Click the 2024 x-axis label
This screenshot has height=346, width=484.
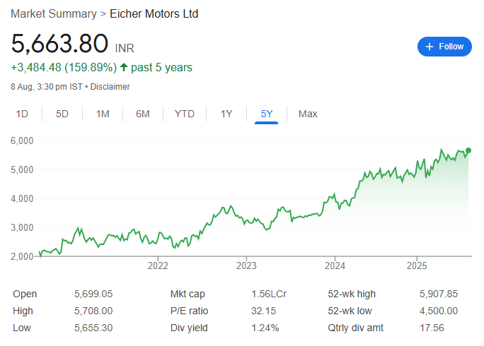(335, 266)
